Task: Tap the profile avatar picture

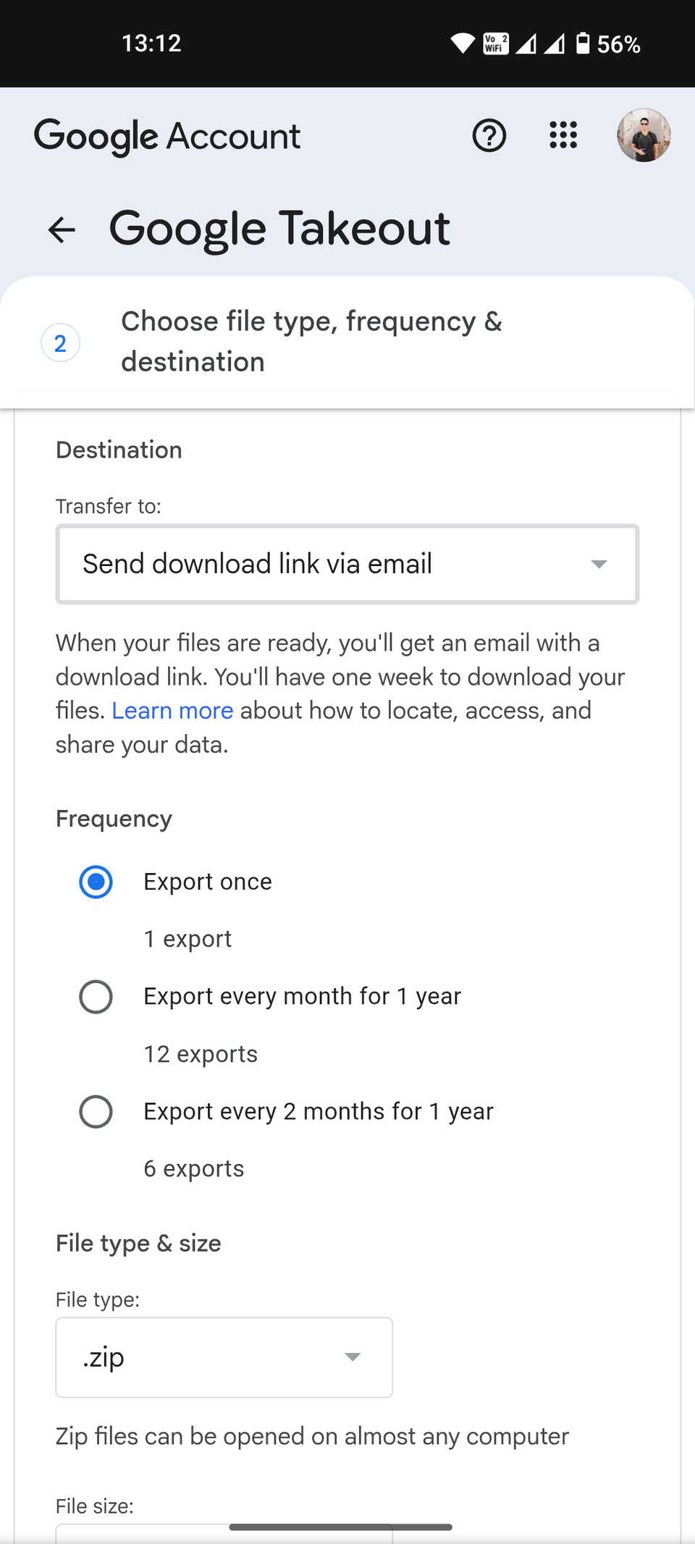Action: coord(644,135)
